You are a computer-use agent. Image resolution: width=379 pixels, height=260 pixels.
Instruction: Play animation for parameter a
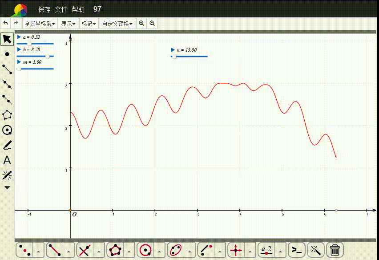(19, 37)
